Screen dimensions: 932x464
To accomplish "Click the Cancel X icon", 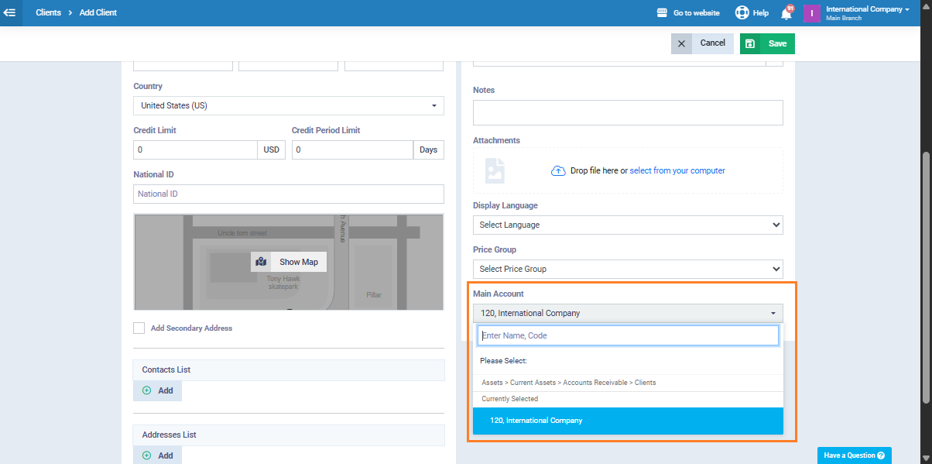I will pos(681,43).
